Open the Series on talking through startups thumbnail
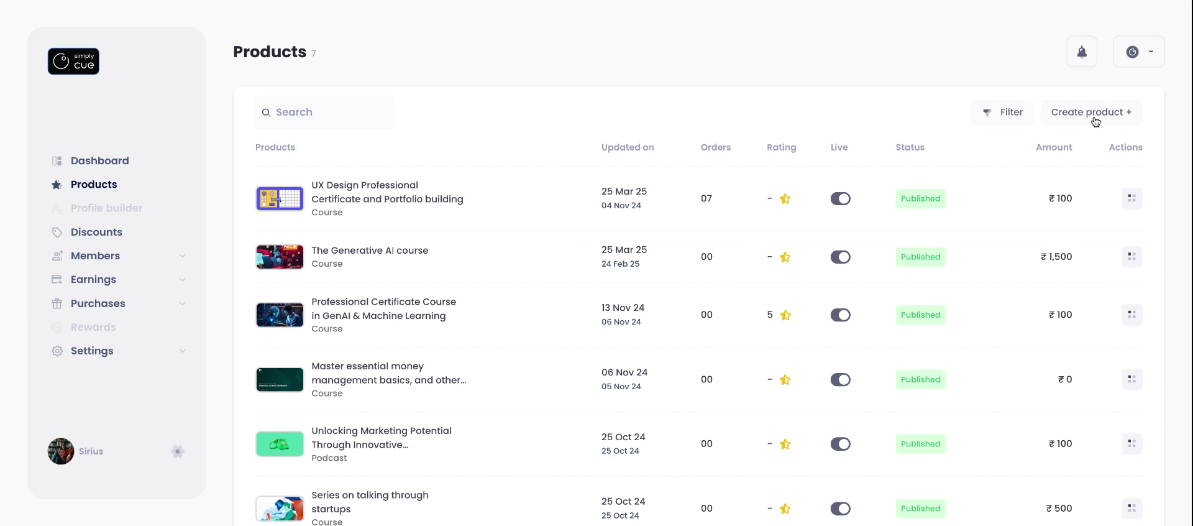The height and width of the screenshot is (526, 1193). tap(280, 509)
